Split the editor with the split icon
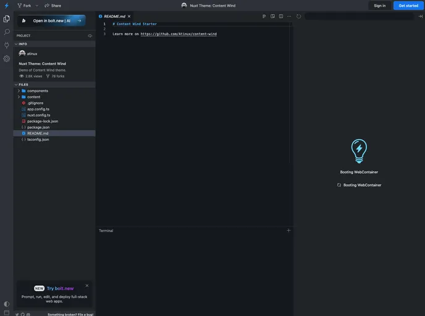This screenshot has height=316, width=425. [x=281, y=16]
